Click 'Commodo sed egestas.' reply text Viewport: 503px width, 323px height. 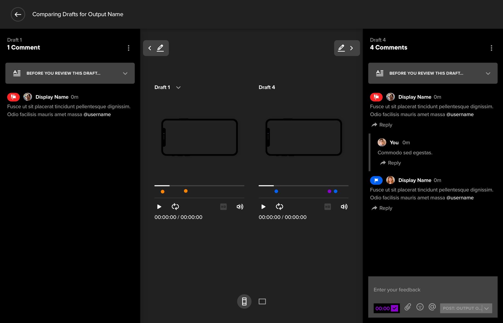coord(405,153)
